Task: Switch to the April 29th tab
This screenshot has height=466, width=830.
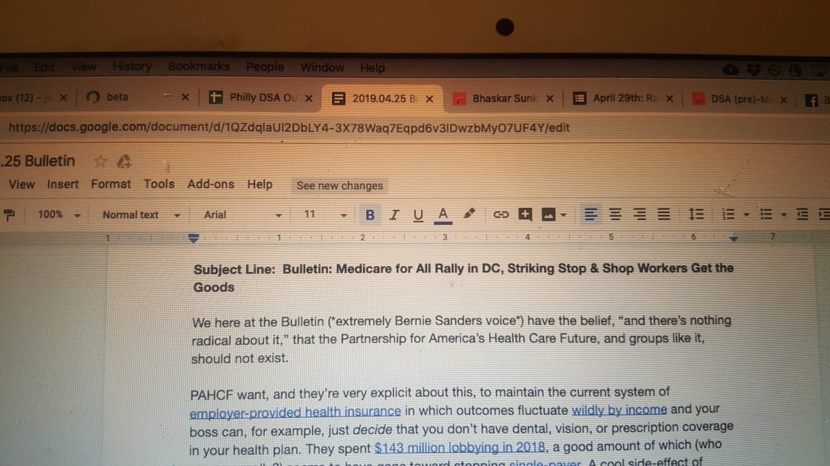Action: (625, 99)
